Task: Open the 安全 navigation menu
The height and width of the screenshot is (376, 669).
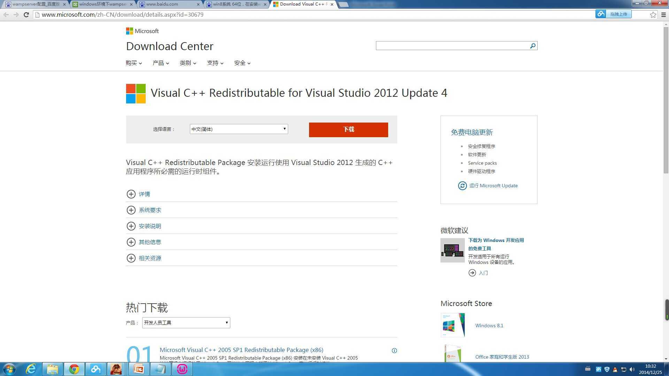Action: pos(242,63)
